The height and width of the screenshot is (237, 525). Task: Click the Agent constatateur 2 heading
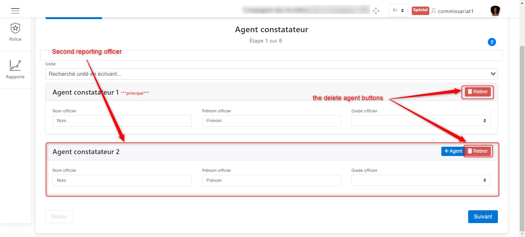click(86, 152)
